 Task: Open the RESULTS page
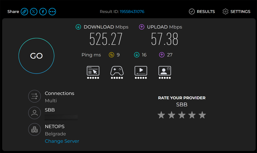(x=202, y=12)
